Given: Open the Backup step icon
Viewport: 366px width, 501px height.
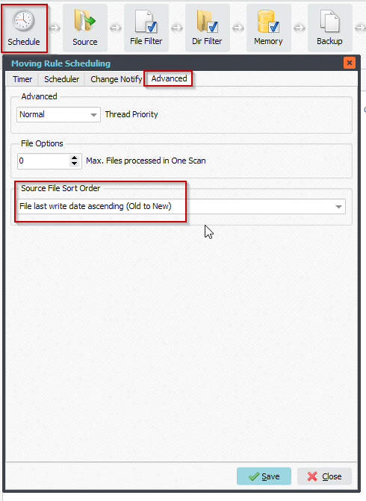Looking at the screenshot, I should pos(329,21).
